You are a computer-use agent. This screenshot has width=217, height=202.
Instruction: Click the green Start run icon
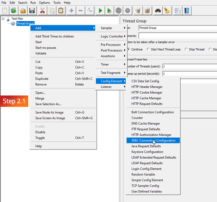[x=100, y=11]
